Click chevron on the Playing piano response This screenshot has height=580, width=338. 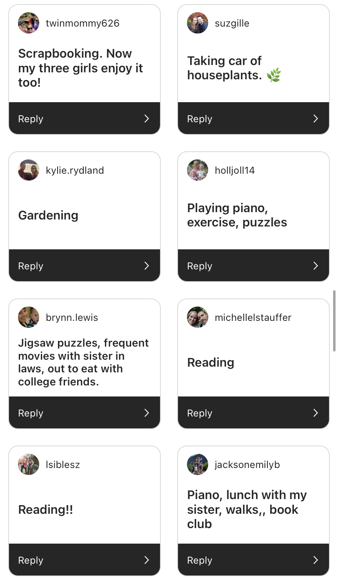(316, 266)
